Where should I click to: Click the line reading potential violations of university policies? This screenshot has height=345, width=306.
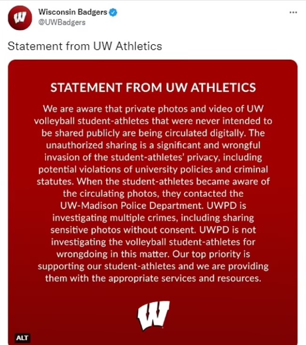[x=153, y=169]
